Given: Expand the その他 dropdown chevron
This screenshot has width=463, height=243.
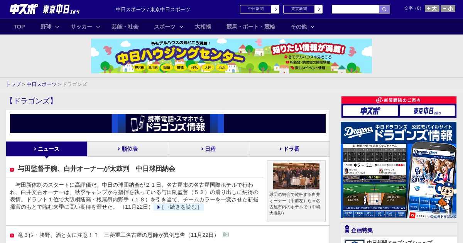Looking at the screenshot, I should coord(313,27).
